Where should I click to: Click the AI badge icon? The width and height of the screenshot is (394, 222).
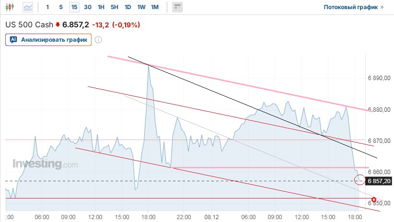pos(13,40)
